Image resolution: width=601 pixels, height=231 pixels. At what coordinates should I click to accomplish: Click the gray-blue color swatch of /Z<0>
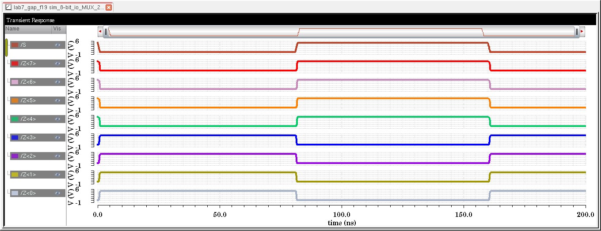point(15,193)
